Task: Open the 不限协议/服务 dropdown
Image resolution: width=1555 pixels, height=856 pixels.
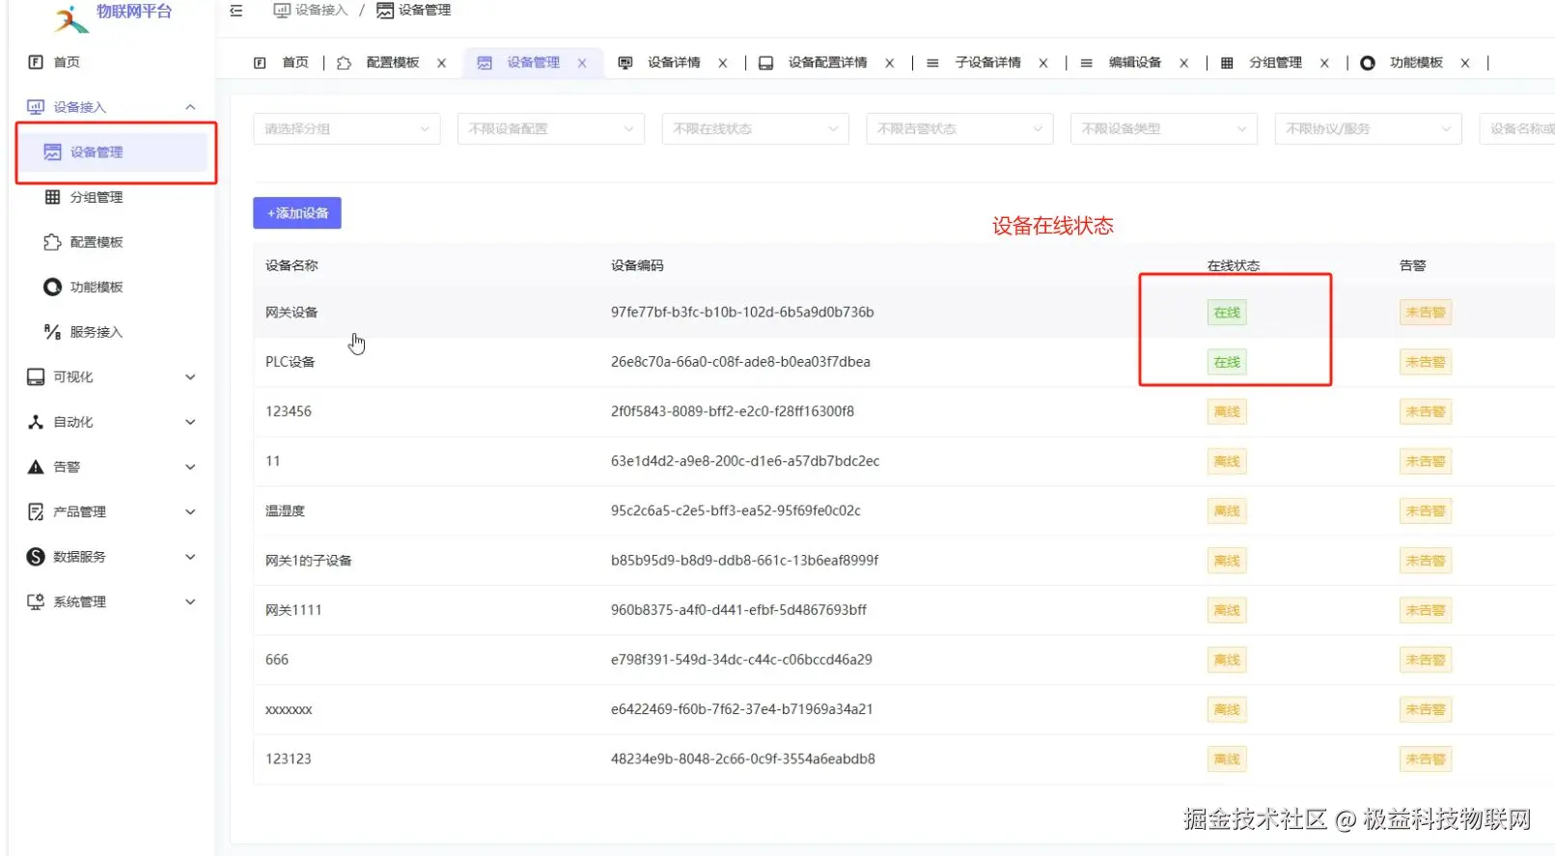Action: pyautogui.click(x=1369, y=128)
